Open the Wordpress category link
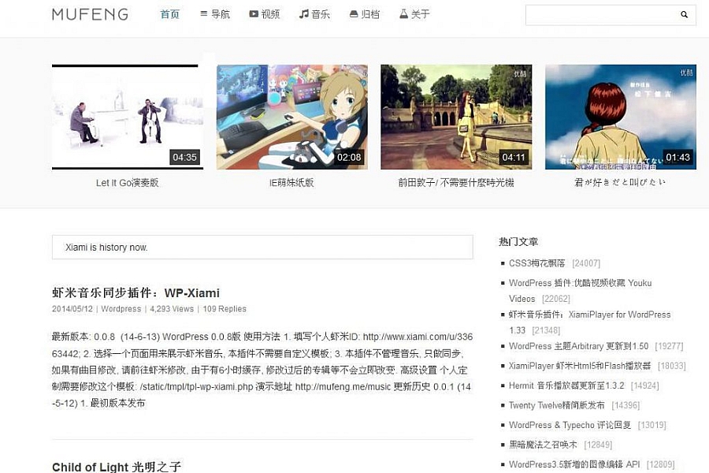 (121, 309)
